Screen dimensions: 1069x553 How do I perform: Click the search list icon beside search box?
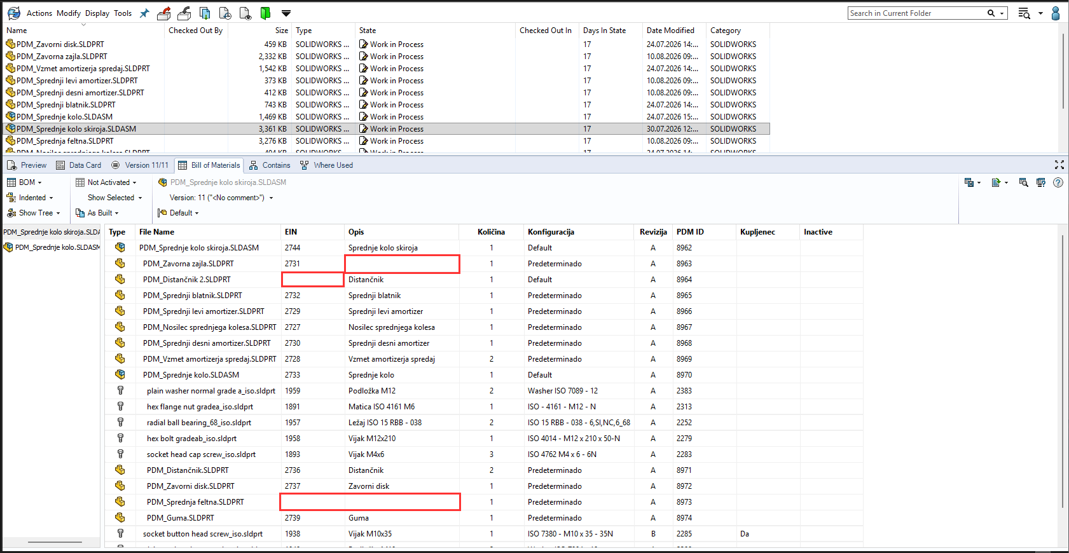click(1024, 13)
